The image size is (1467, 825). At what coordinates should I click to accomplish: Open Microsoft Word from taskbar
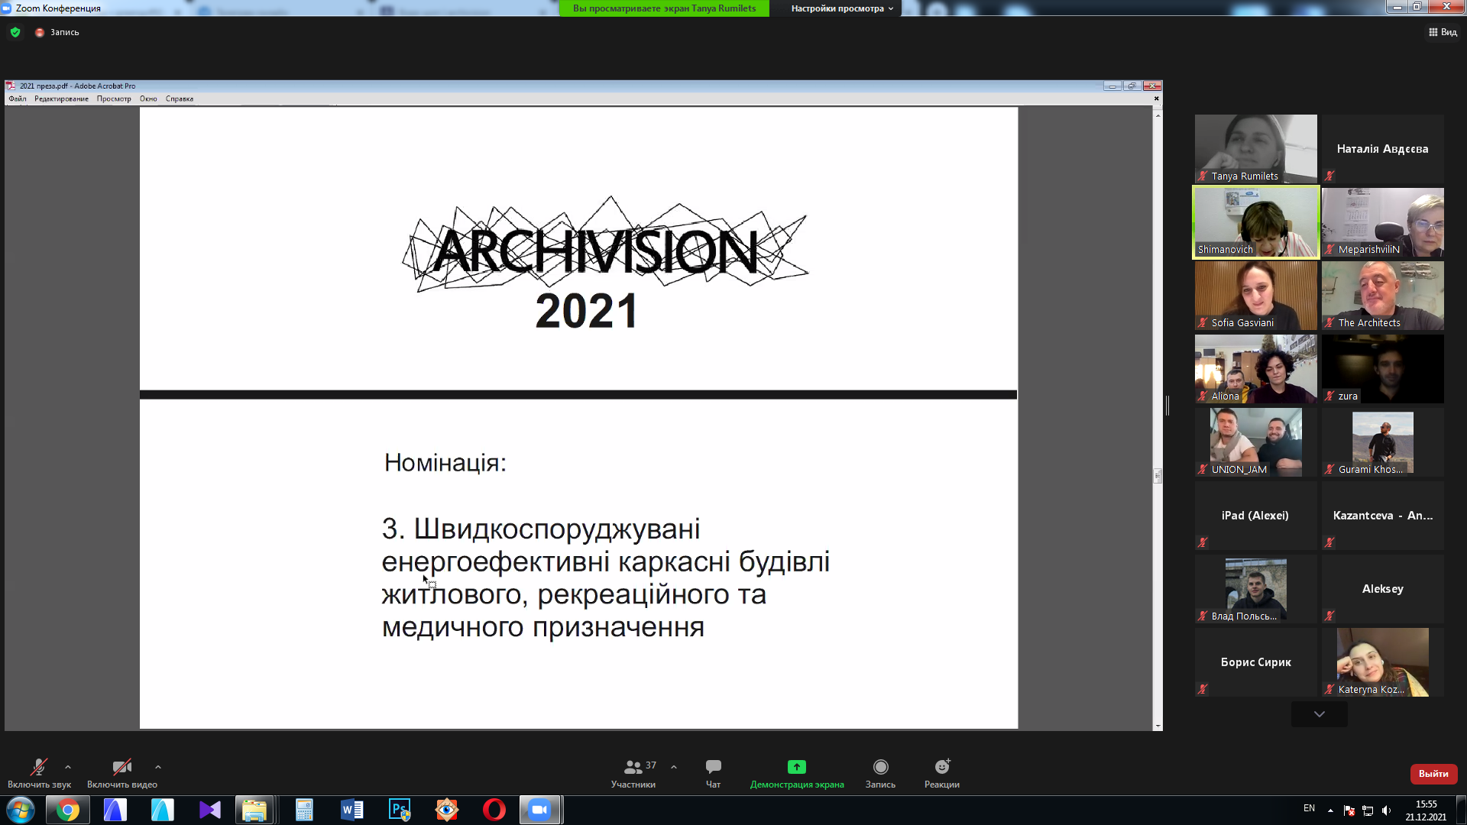[352, 810]
